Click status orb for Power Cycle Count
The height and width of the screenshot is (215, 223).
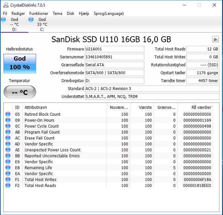[8, 126]
